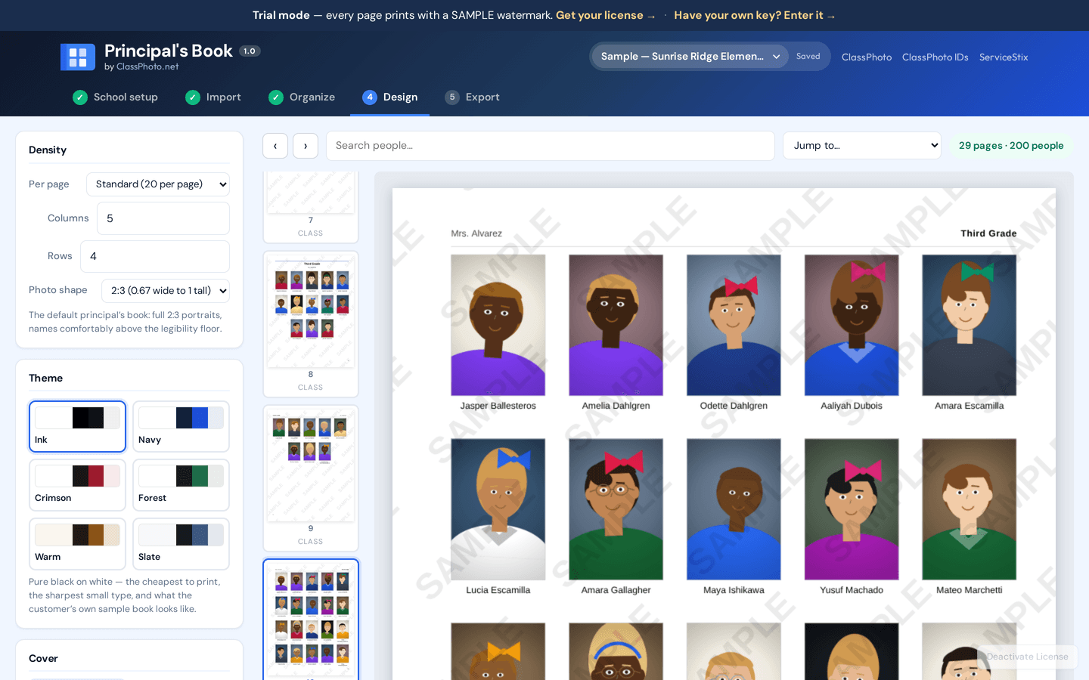Open the Export tab
Image resolution: width=1089 pixels, height=680 pixels.
click(x=473, y=97)
